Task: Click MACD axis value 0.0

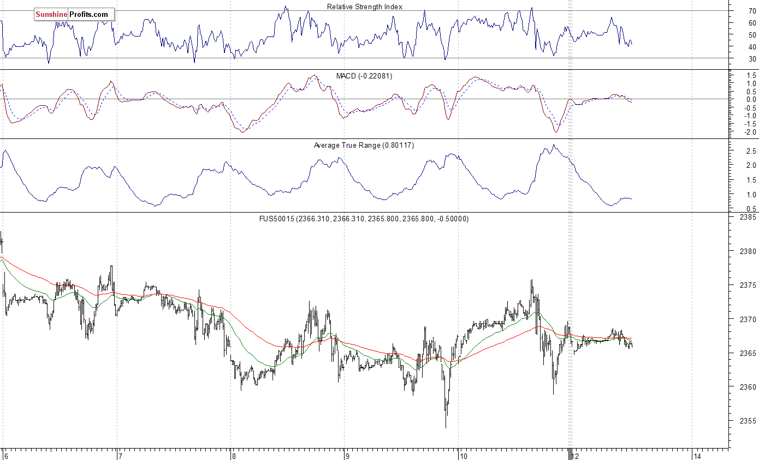Action: (x=751, y=100)
